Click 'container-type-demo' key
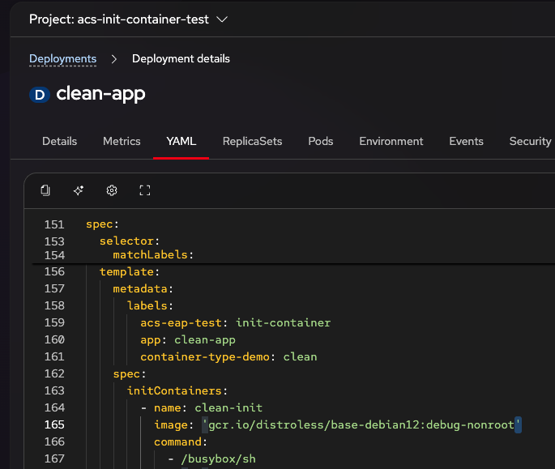 tap(205, 356)
